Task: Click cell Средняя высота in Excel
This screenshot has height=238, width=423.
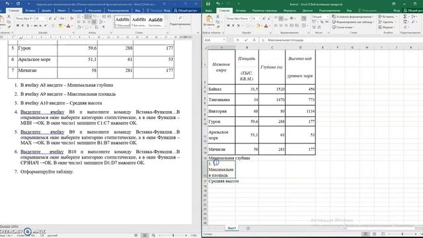Action: coord(221,181)
